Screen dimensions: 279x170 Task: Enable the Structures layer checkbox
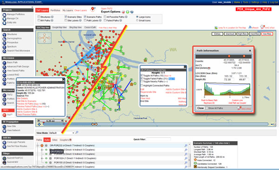39,17
